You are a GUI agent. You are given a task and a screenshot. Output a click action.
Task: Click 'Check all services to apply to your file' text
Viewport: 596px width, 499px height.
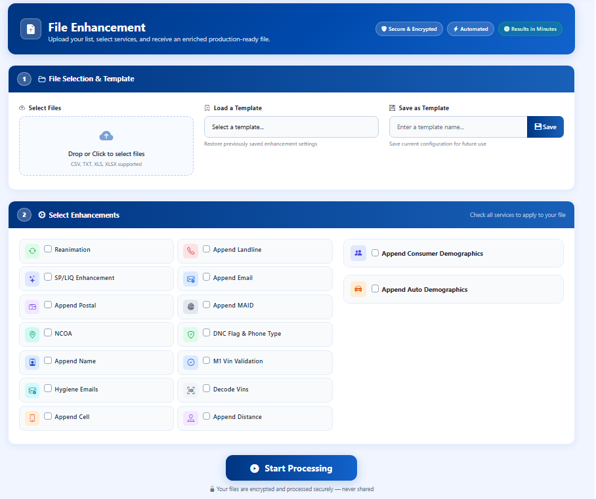pos(517,215)
